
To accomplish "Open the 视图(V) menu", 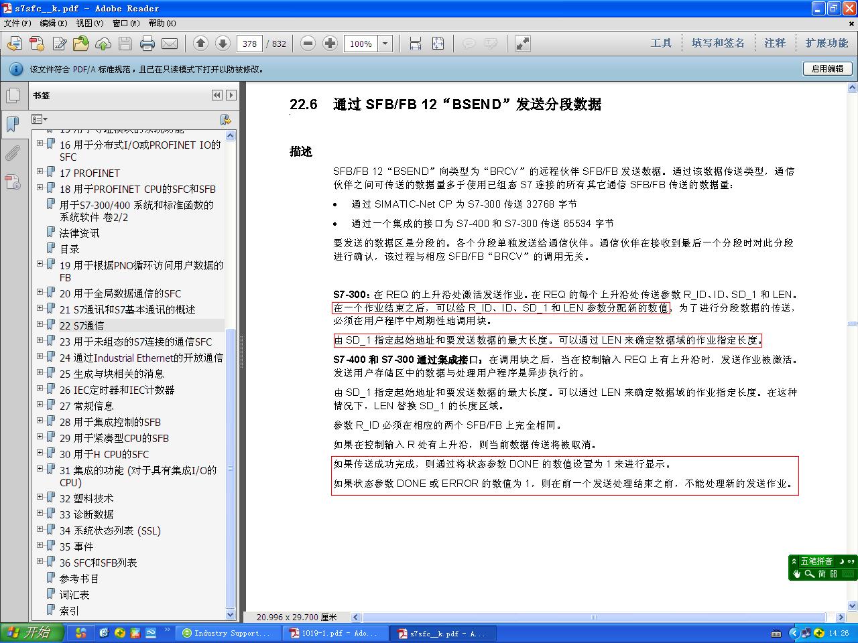I will tap(90, 23).
